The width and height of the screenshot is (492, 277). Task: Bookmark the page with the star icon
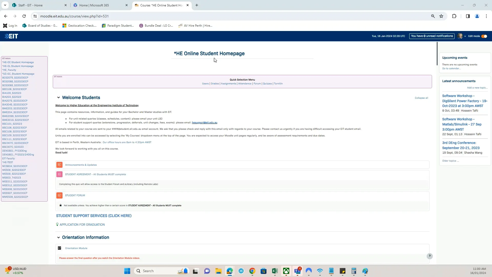pyautogui.click(x=441, y=16)
